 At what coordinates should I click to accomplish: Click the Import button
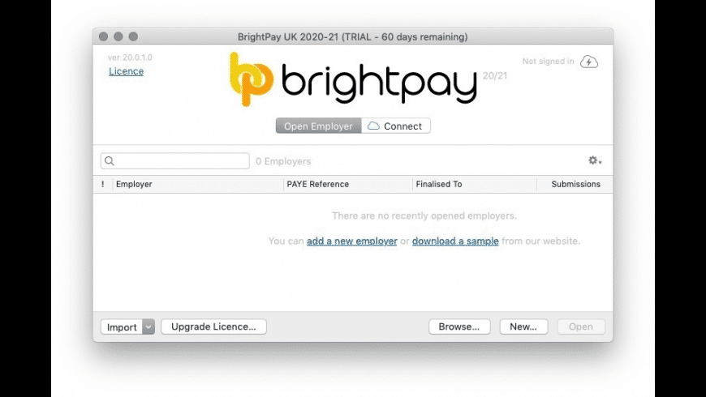[x=122, y=327]
